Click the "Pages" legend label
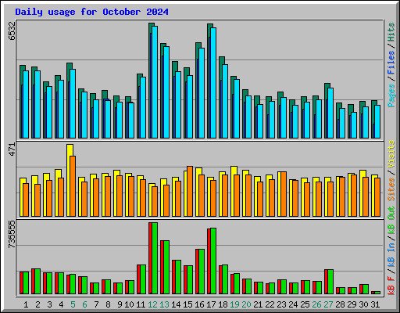 pyautogui.click(x=391, y=95)
